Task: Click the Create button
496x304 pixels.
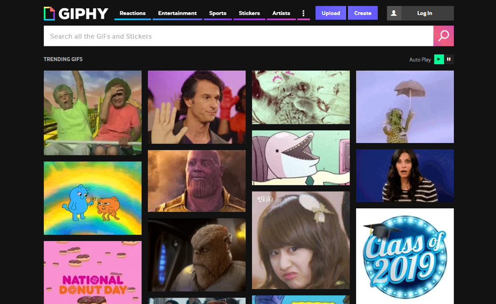Action: [363, 13]
